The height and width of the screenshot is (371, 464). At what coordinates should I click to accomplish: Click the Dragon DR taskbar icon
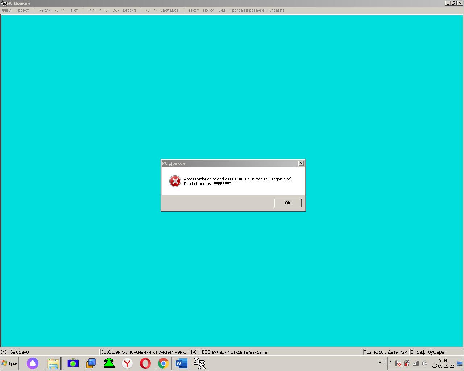(x=199, y=363)
